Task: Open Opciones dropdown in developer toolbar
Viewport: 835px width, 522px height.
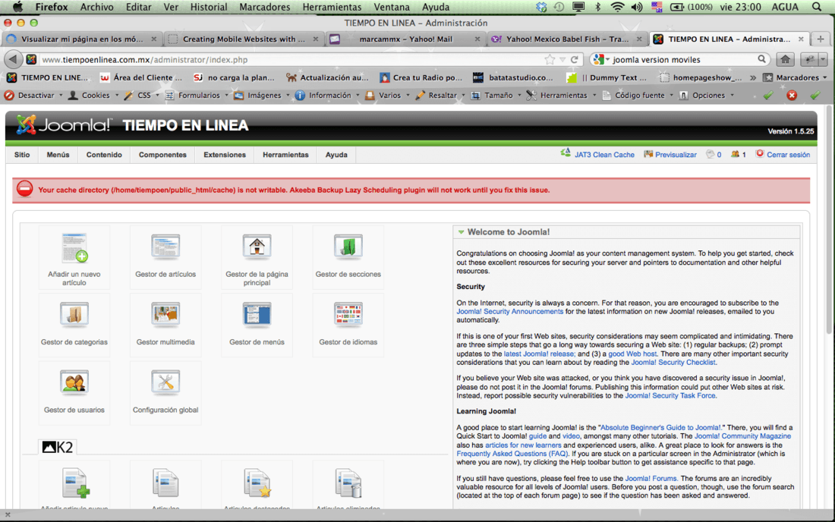Action: [707, 96]
